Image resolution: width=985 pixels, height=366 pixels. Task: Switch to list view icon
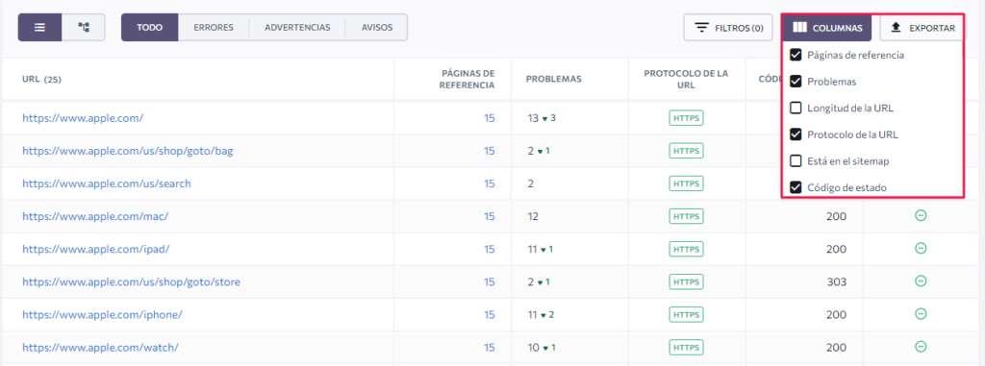(39, 28)
